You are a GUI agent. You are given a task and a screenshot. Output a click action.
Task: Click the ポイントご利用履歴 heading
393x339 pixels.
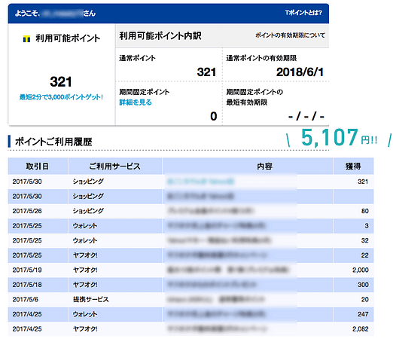pyautogui.click(x=53, y=142)
